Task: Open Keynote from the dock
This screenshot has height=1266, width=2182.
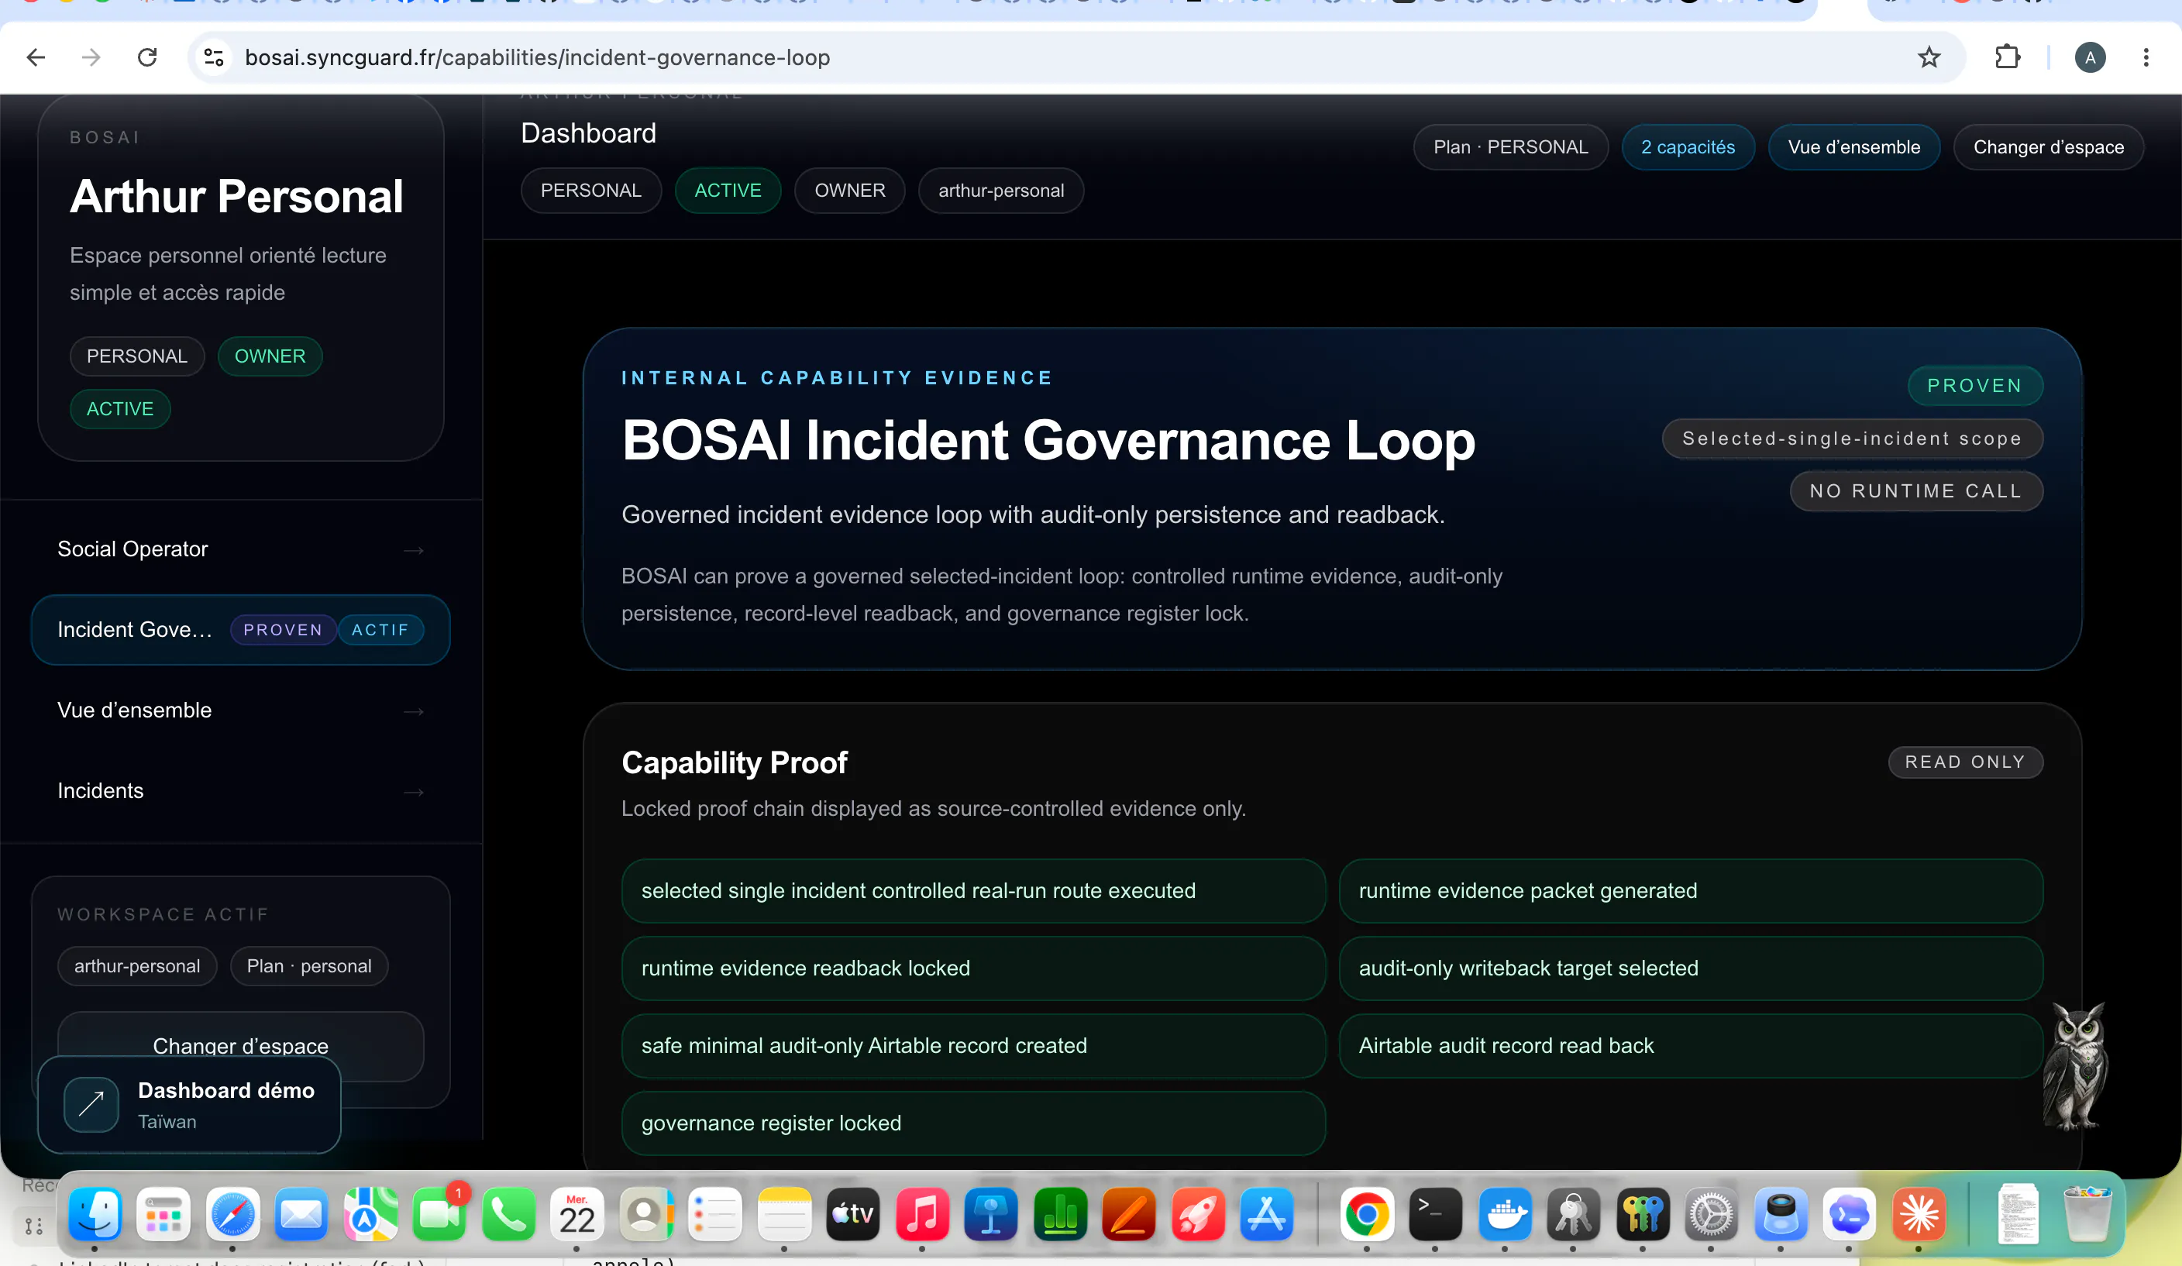Action: coord(990,1214)
